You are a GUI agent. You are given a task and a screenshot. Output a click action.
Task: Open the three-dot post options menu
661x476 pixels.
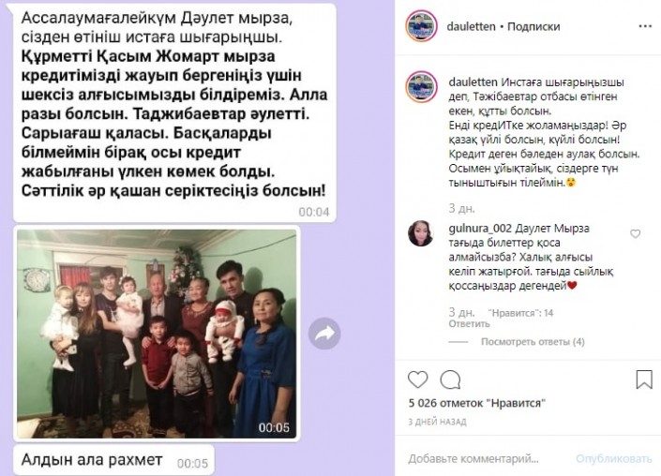point(645,26)
